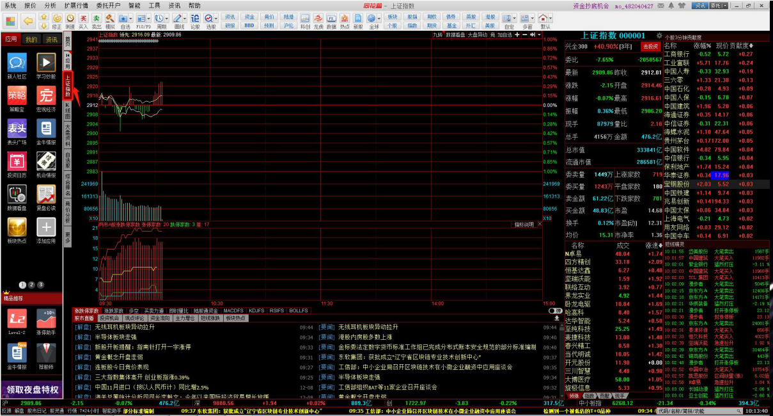
Task: Go to sidebar app page 2
Action: click(31, 285)
